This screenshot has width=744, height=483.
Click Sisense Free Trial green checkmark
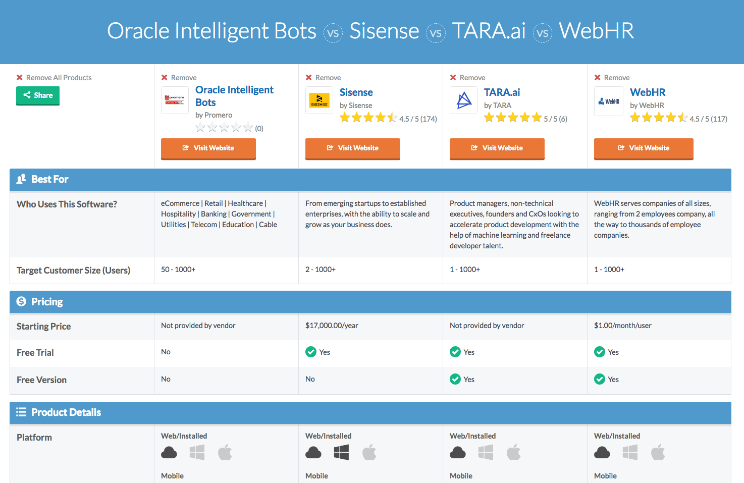(311, 352)
